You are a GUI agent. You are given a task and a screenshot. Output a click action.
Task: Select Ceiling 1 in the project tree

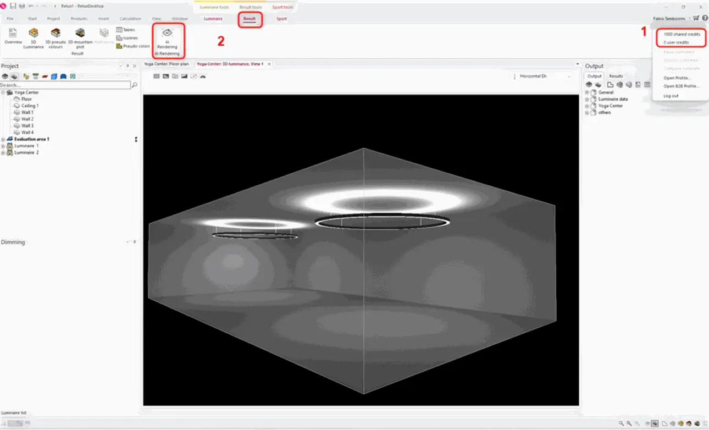30,106
